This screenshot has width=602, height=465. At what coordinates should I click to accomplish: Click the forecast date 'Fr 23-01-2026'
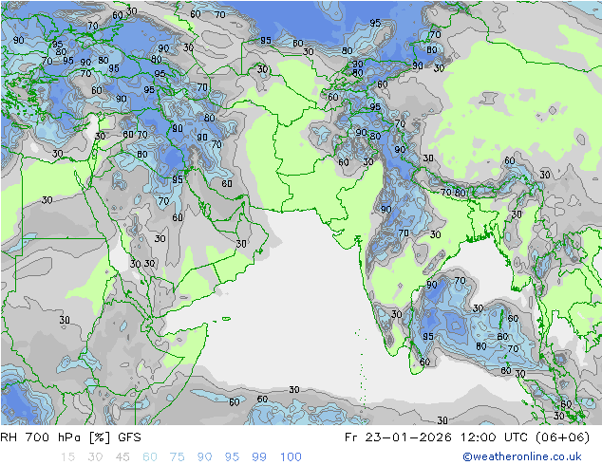398,437
